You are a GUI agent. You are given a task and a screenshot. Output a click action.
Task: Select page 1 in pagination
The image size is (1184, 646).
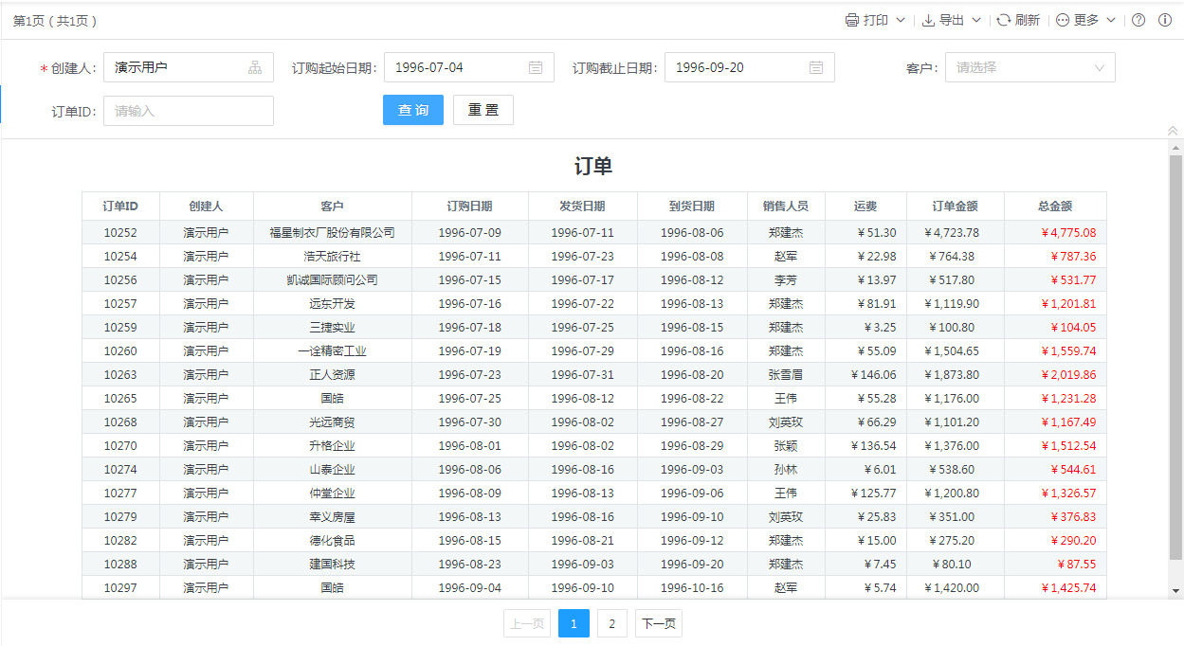[574, 623]
